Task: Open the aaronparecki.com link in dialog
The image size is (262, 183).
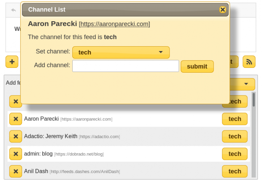Action: [115, 24]
